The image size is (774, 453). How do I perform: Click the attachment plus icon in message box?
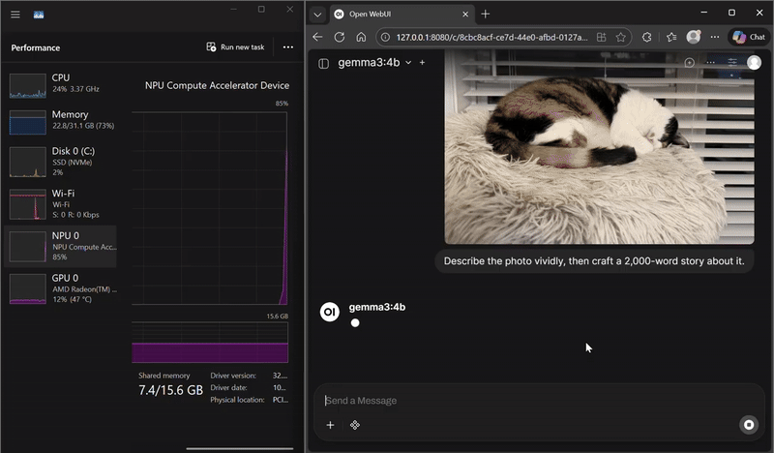(x=330, y=425)
